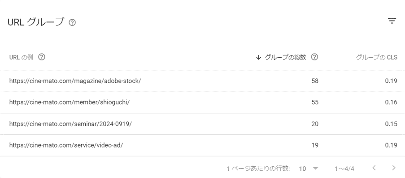The height and width of the screenshot is (178, 405).
Task: Go to next page chevron
Action: pos(394,168)
